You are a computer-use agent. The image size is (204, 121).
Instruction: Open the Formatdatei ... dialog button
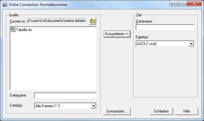[117, 111]
